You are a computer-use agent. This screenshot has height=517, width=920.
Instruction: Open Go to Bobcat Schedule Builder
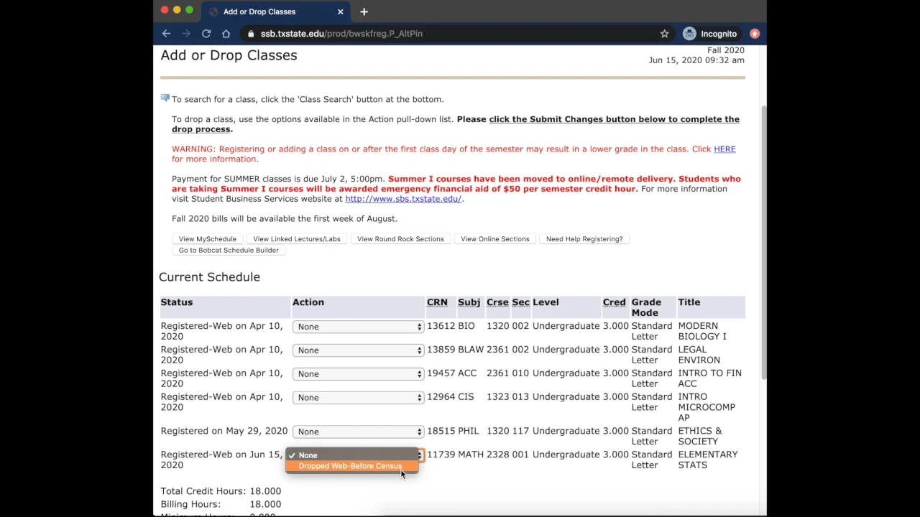tap(229, 251)
